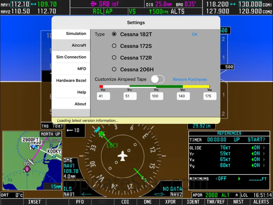
Task: Open the Simulation settings tab
Action: [x=71, y=34]
